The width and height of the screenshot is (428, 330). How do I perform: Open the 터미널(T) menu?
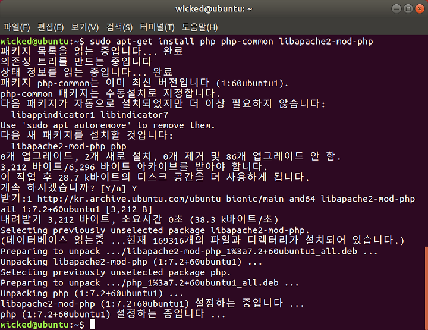(x=157, y=27)
